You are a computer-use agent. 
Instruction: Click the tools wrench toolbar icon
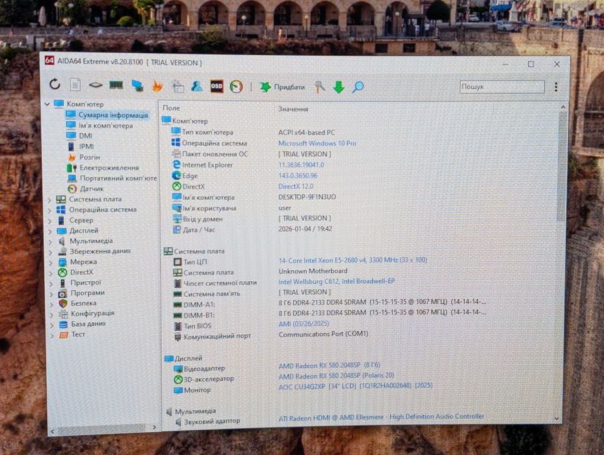[x=319, y=87]
